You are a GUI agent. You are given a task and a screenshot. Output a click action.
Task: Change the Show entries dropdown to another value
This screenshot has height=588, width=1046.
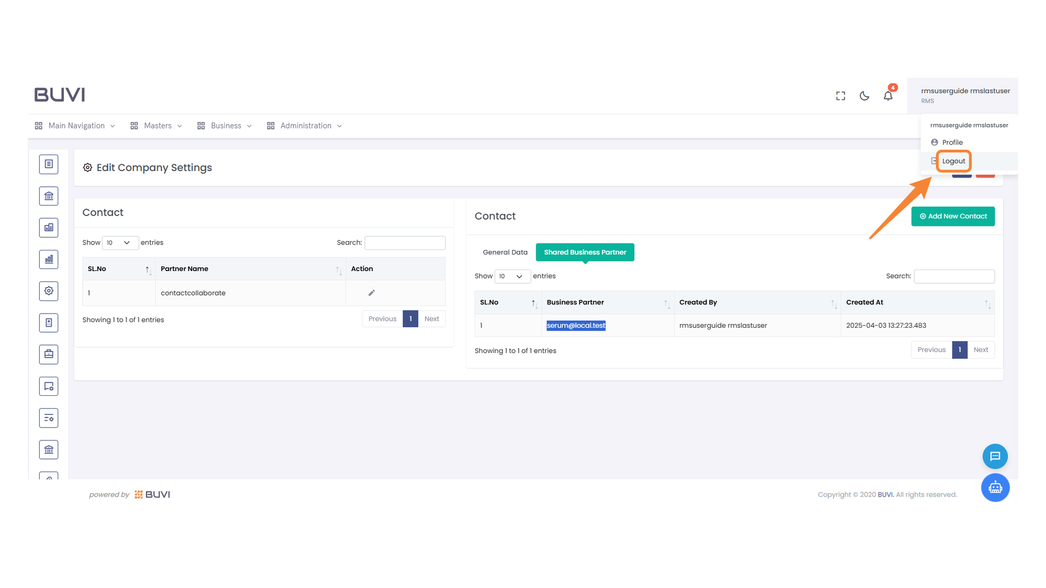point(120,242)
